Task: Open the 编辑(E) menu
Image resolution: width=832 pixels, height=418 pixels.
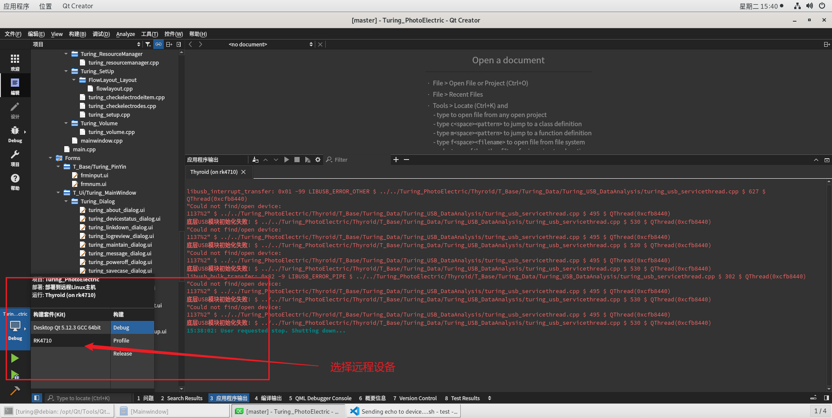Action: tap(36, 34)
